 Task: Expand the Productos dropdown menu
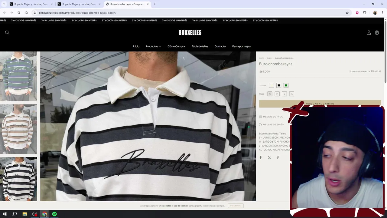coord(153,46)
